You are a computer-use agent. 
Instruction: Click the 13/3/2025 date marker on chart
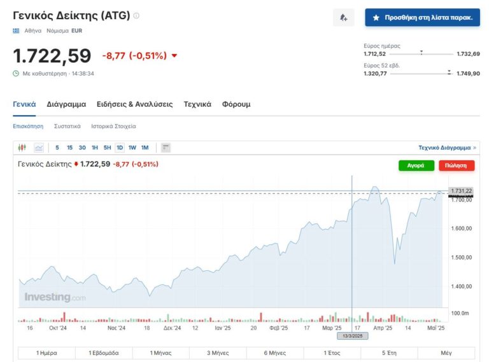(352, 335)
